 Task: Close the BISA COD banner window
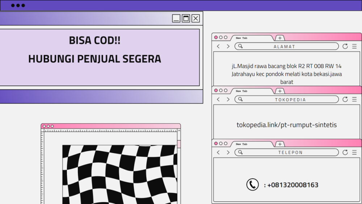point(195,18)
